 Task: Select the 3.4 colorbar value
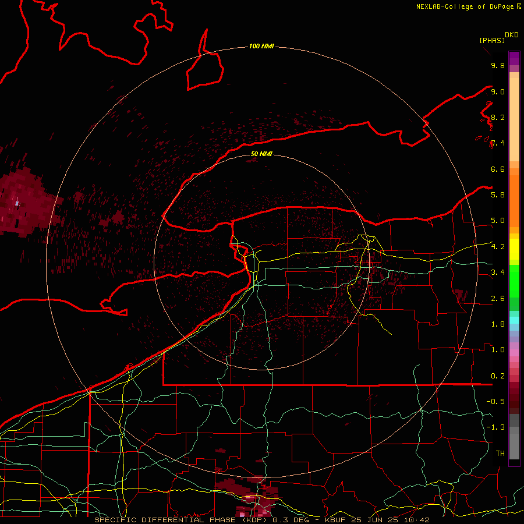(x=498, y=272)
